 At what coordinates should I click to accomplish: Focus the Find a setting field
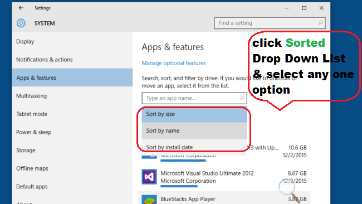point(270,23)
